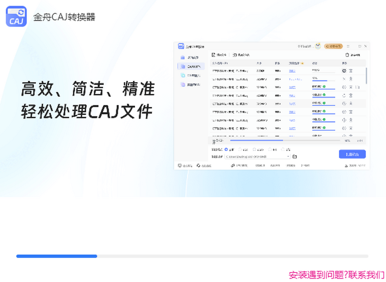The height and width of the screenshot is (282, 386).
Task: Click the installation progress bar
Action: click(x=192, y=256)
